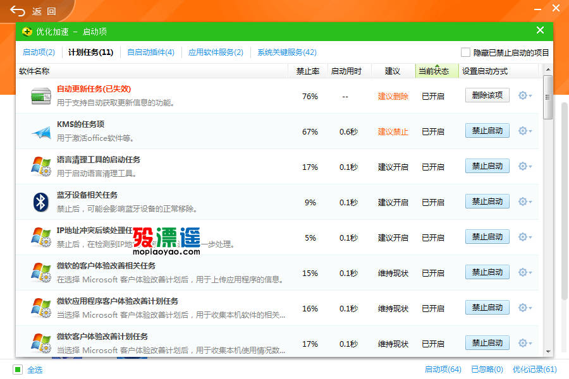Open gear settings for 蓝牙设备相关任务 row
This screenshot has width=569, height=379.
tap(525, 202)
